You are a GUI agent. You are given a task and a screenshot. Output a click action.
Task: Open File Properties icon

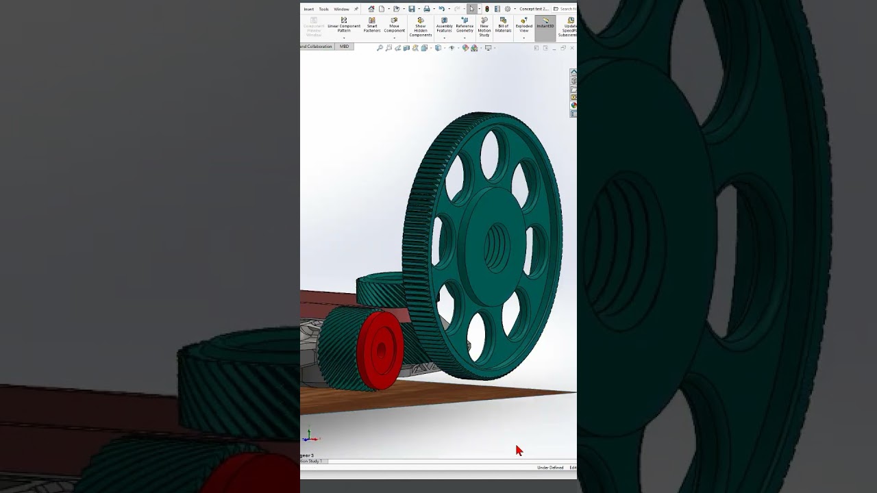point(497,9)
